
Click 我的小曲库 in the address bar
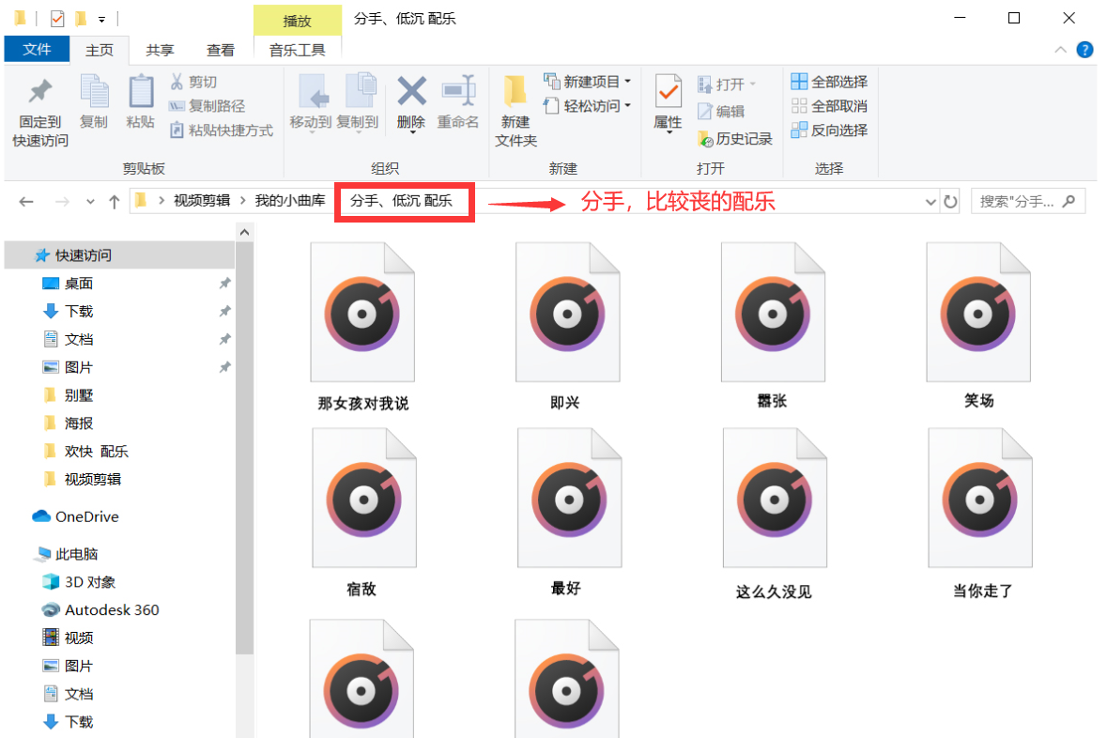coord(290,201)
